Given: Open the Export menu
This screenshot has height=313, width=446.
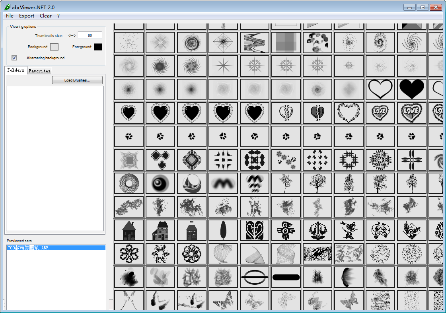Looking at the screenshot, I should (26, 16).
